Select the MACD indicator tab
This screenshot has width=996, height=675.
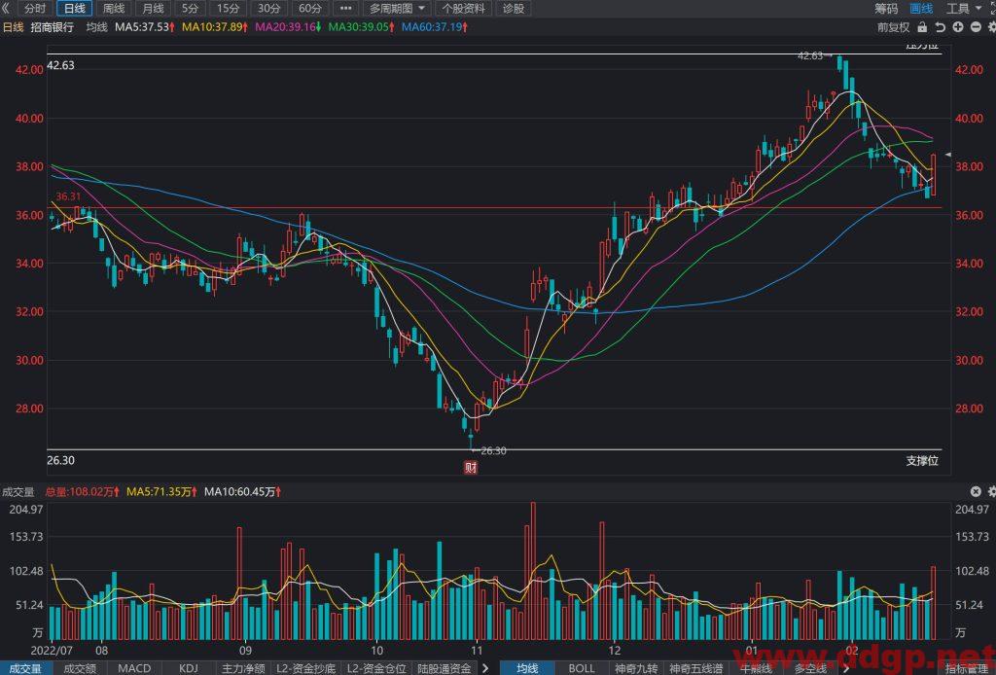[x=134, y=668]
